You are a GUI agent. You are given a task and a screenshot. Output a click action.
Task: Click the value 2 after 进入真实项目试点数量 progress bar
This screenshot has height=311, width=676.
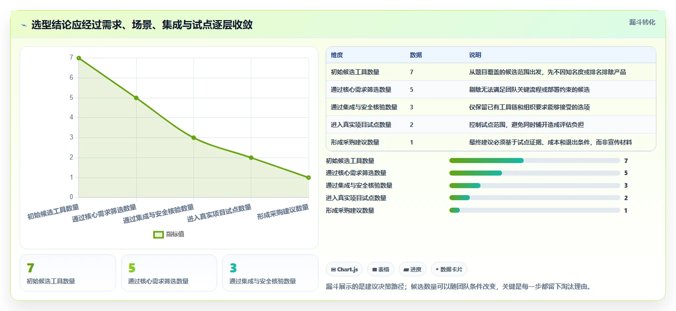[626, 198]
